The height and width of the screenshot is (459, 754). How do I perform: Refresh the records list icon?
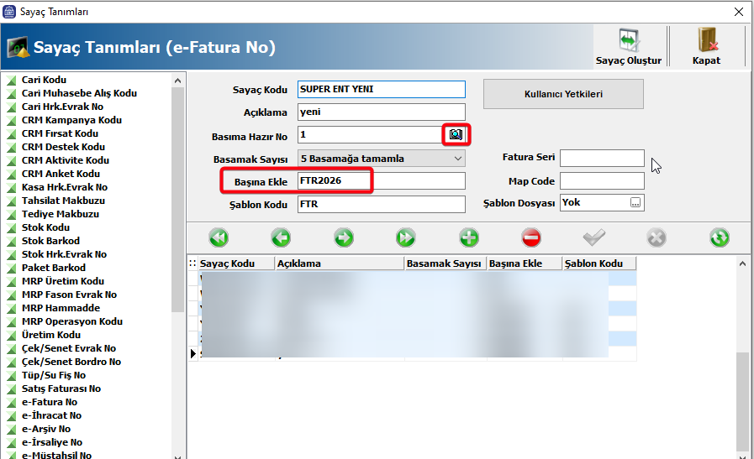719,237
